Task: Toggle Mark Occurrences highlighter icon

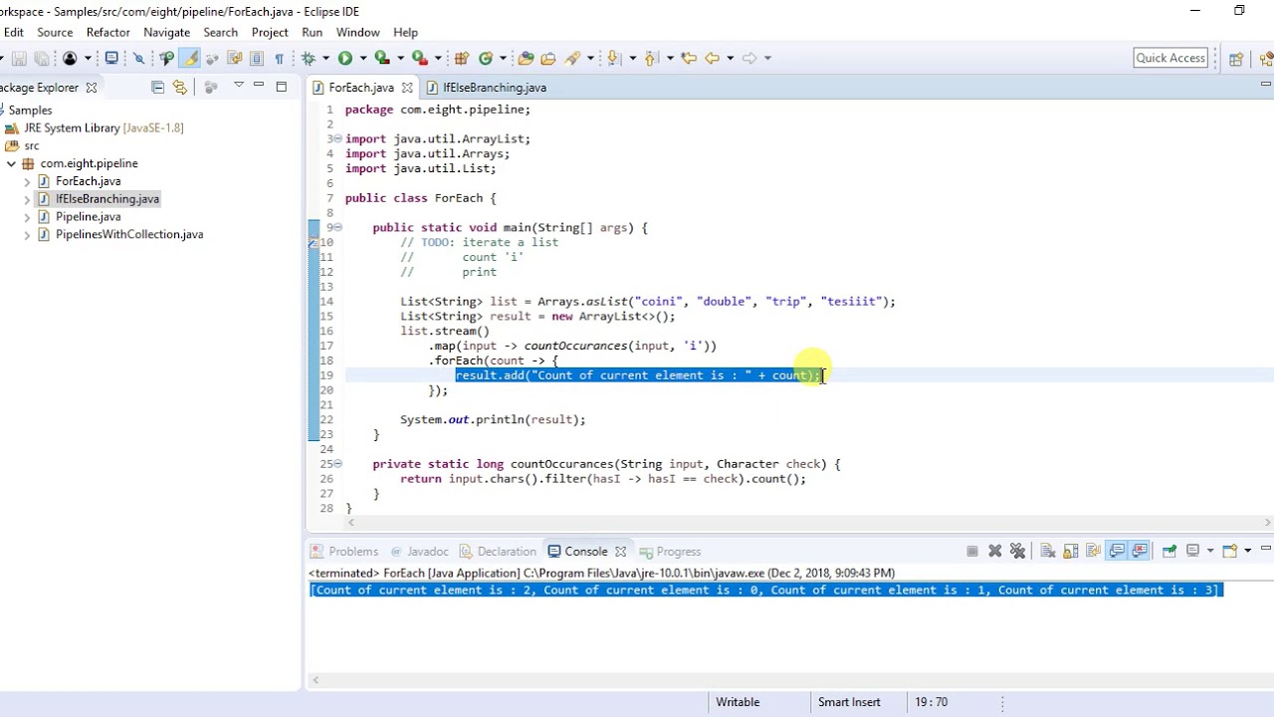Action: tap(189, 58)
